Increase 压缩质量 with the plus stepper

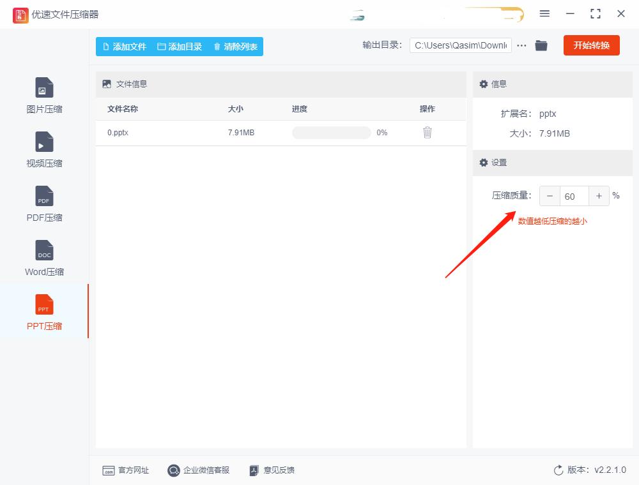(599, 196)
